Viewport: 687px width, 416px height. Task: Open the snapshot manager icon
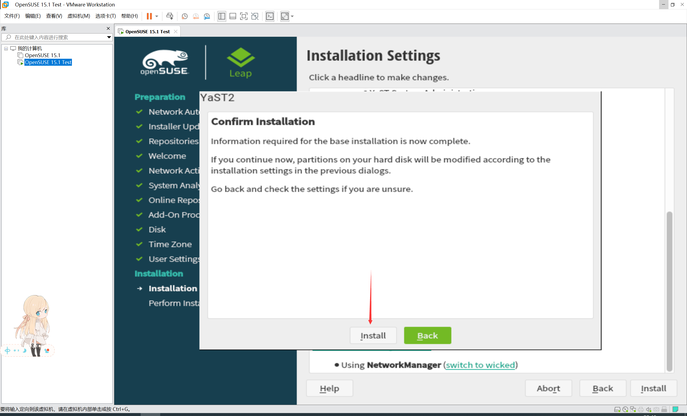pos(207,16)
